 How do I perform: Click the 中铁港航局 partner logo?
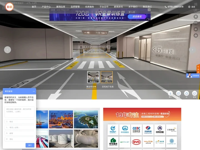[x=125, y=130]
